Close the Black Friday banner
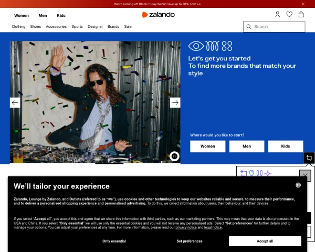Image resolution: width=315 pixels, height=252 pixels. click(303, 4)
